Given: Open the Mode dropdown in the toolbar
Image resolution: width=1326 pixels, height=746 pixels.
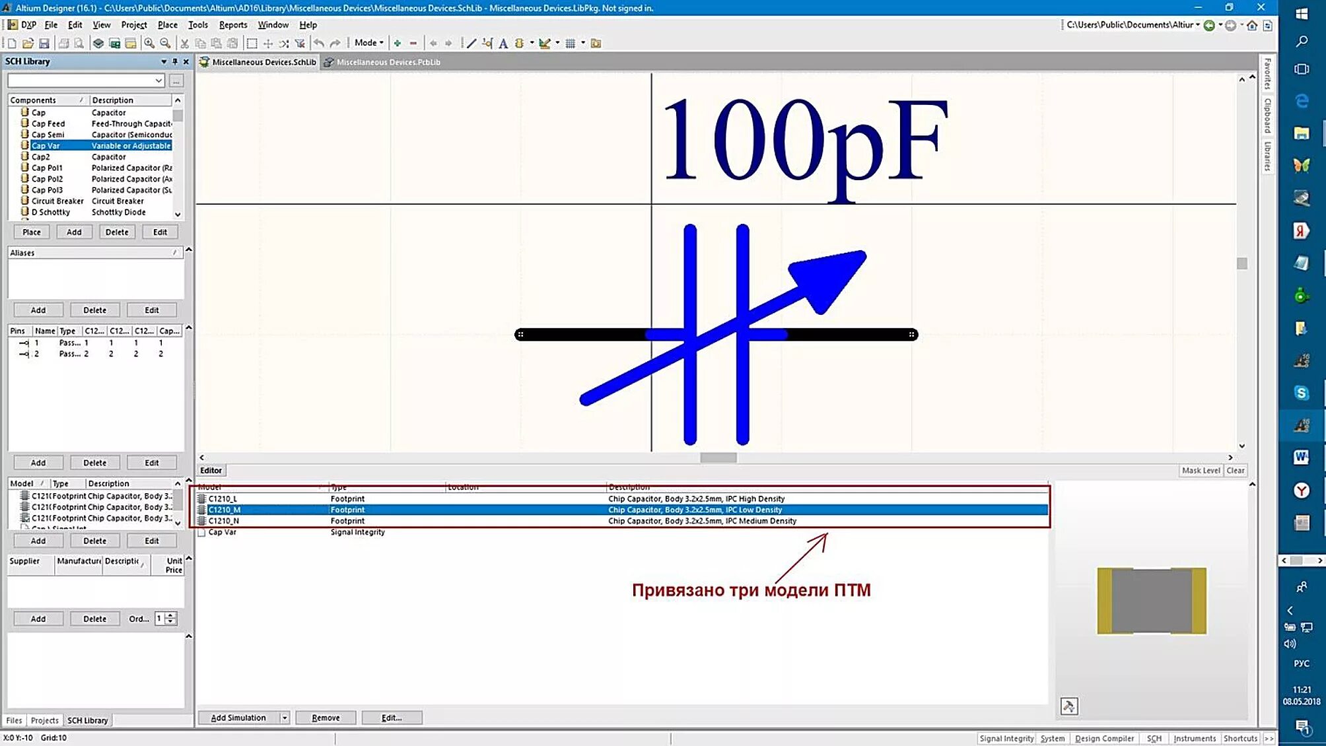Looking at the screenshot, I should (x=380, y=42).
